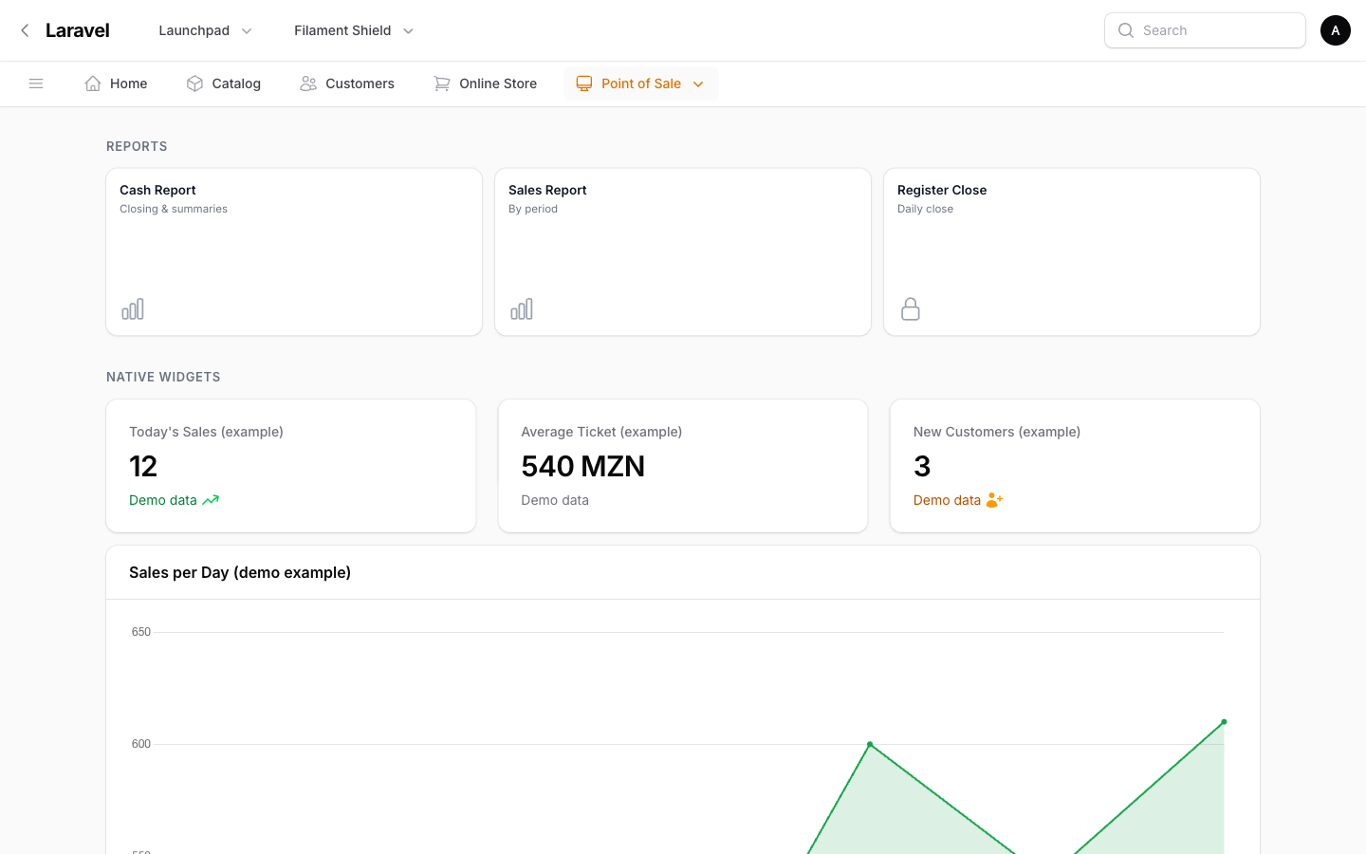Viewport: 1366px width, 854px height.
Task: Click the orange user-plus icon
Action: [994, 500]
